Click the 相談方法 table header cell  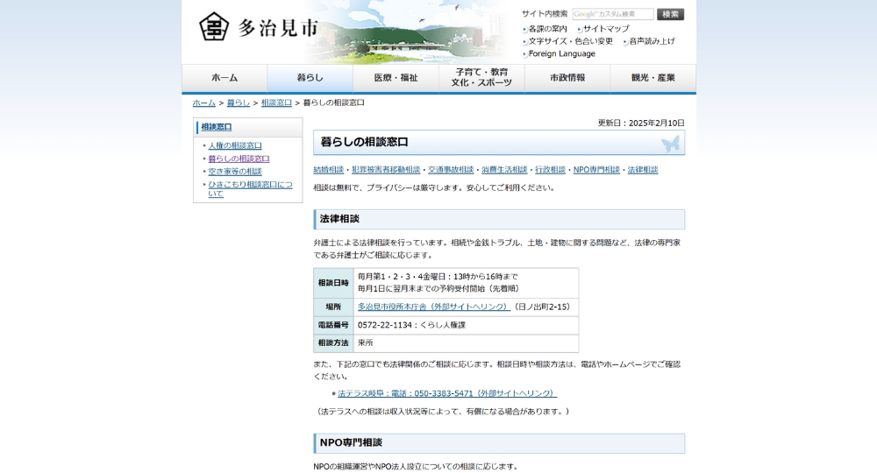(333, 342)
